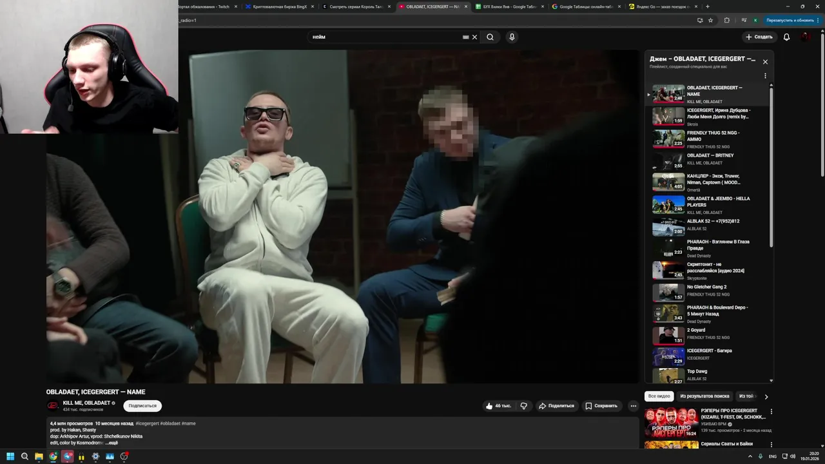Open 2 Goyard playlist entry
825x464 pixels.
(x=709, y=336)
